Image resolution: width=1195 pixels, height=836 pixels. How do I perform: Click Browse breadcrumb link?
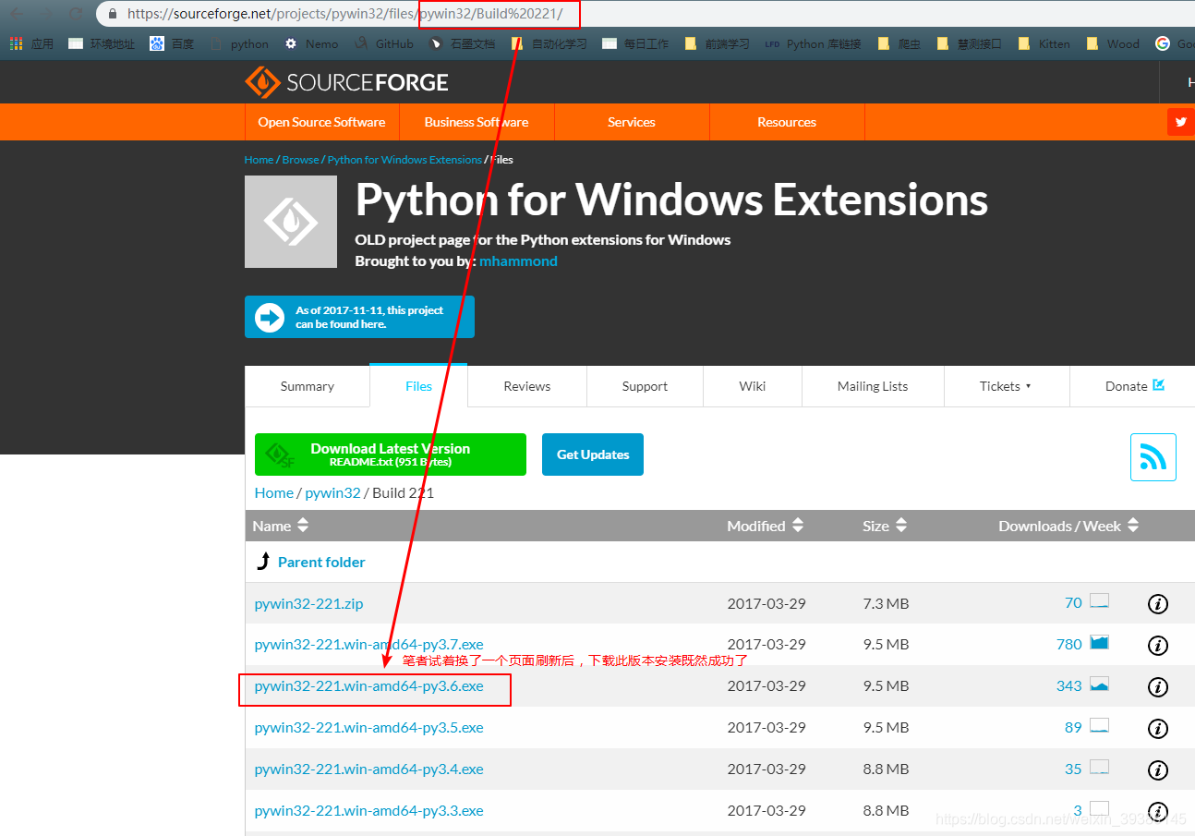click(x=300, y=160)
